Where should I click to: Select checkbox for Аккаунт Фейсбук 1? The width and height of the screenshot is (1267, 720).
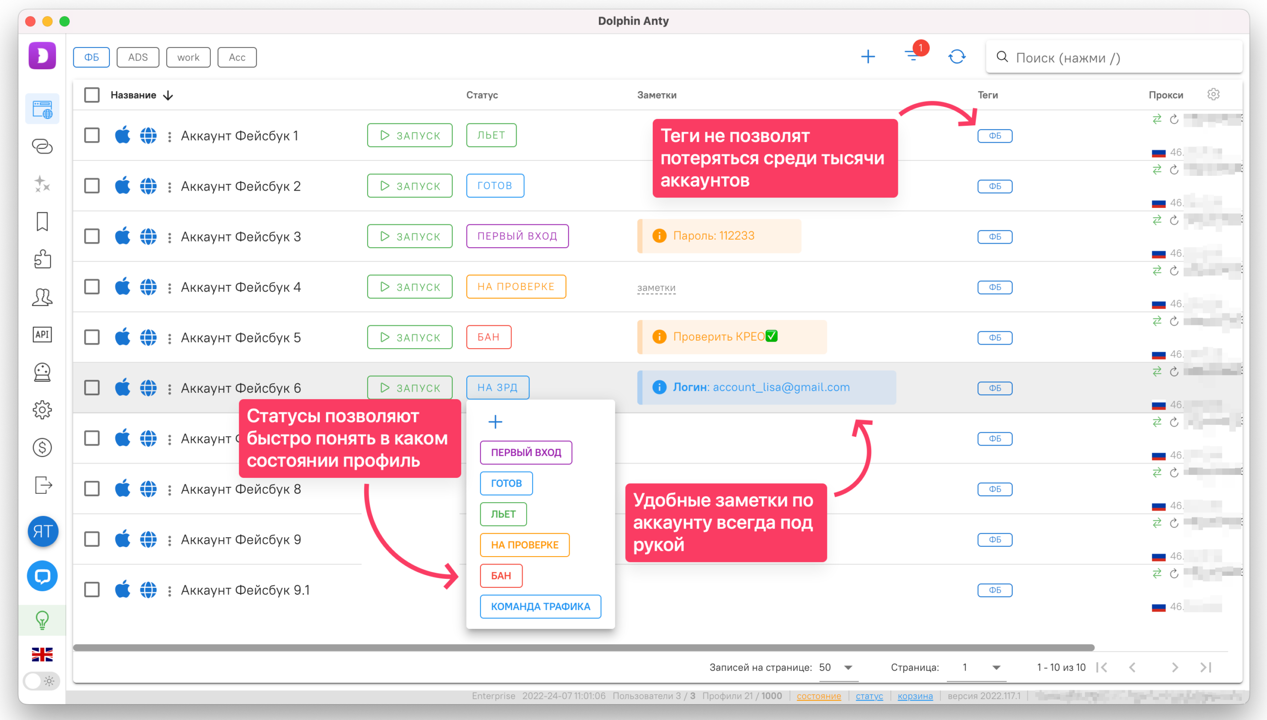pyautogui.click(x=92, y=135)
